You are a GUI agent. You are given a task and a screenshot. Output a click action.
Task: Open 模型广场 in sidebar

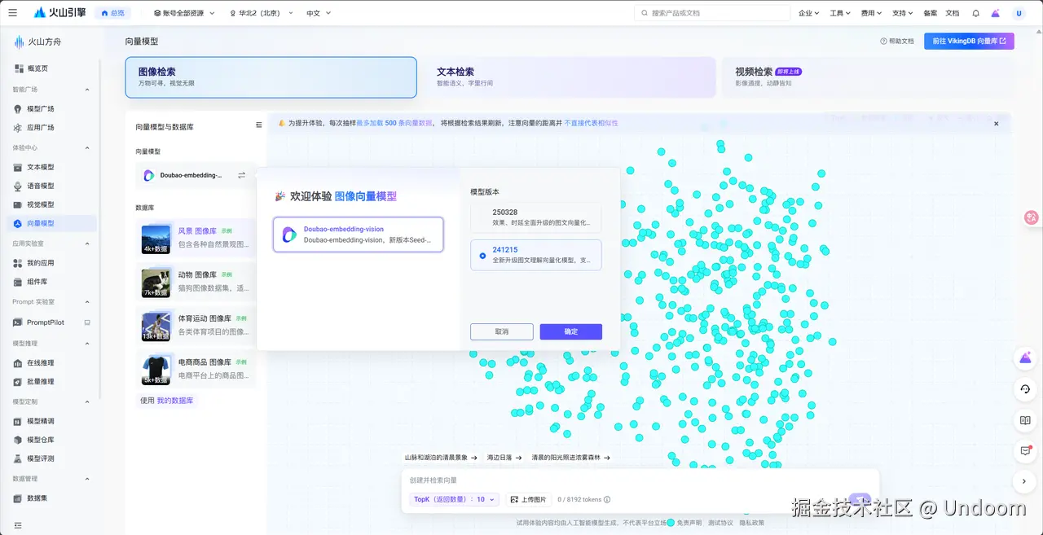point(50,108)
